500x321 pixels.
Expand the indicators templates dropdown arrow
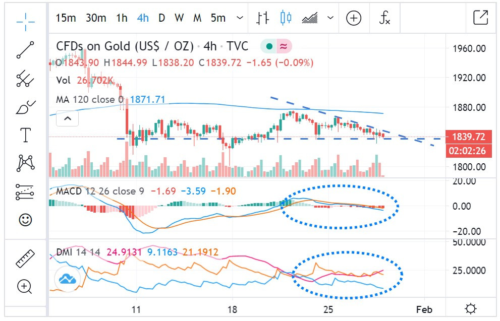click(x=330, y=18)
